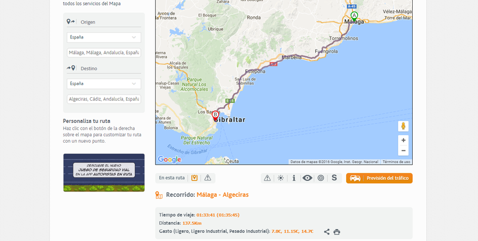478x241 pixels.
Task: Print the route details
Action: (337, 232)
